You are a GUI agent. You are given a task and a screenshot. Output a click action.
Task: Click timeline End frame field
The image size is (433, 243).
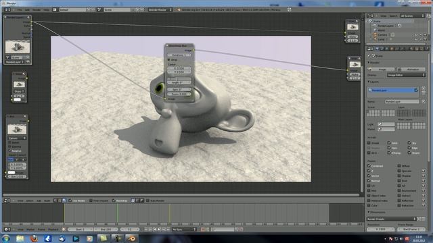(106, 230)
